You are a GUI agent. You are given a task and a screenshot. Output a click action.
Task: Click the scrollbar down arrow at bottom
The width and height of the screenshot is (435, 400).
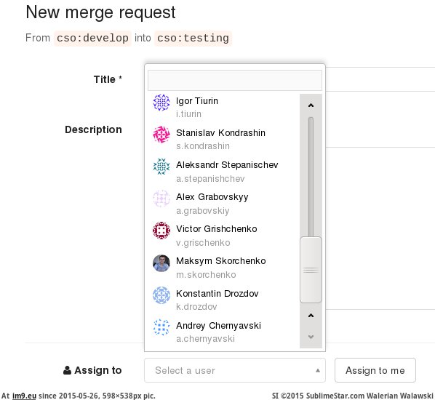(x=311, y=337)
